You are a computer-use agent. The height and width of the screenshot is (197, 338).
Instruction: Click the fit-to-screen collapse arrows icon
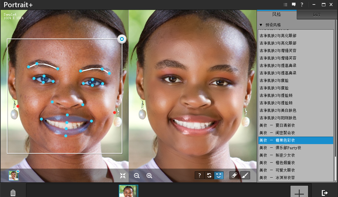tap(123, 176)
